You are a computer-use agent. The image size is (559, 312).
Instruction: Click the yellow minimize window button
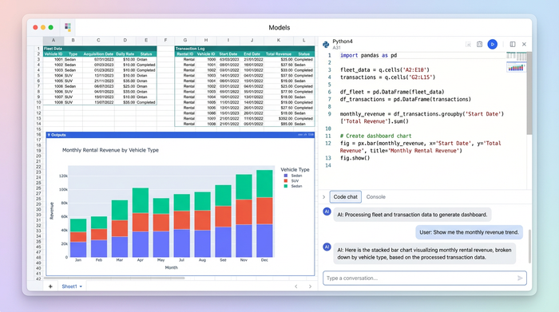[43, 27]
